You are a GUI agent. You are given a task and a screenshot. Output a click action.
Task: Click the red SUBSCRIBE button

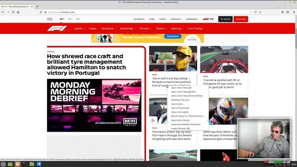(241, 19)
